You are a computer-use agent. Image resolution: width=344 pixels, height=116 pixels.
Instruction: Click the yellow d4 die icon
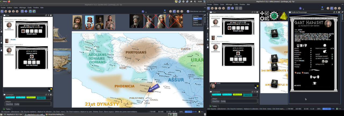[x=284, y=16]
